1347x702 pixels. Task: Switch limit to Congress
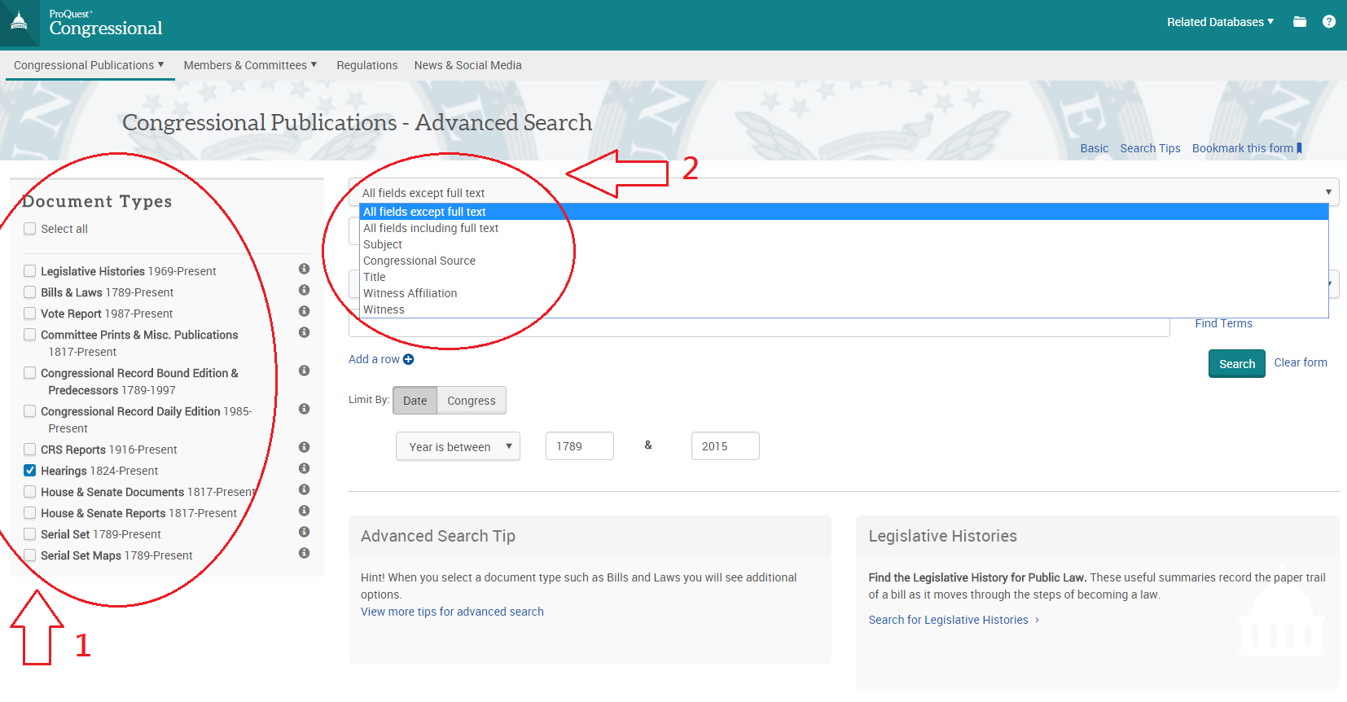pos(472,401)
